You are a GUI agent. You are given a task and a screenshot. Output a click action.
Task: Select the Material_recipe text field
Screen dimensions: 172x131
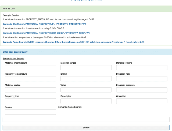point(30,90)
